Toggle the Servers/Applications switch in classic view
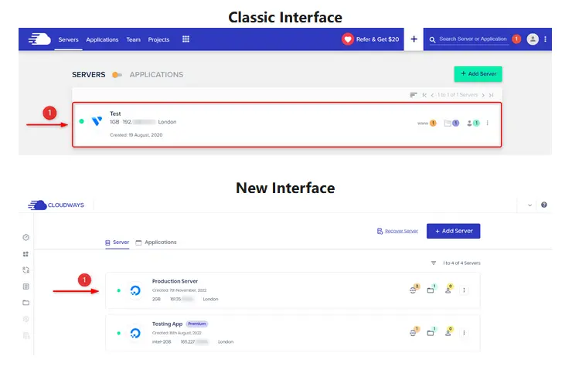Viewport: 572px width, 373px height. (117, 75)
